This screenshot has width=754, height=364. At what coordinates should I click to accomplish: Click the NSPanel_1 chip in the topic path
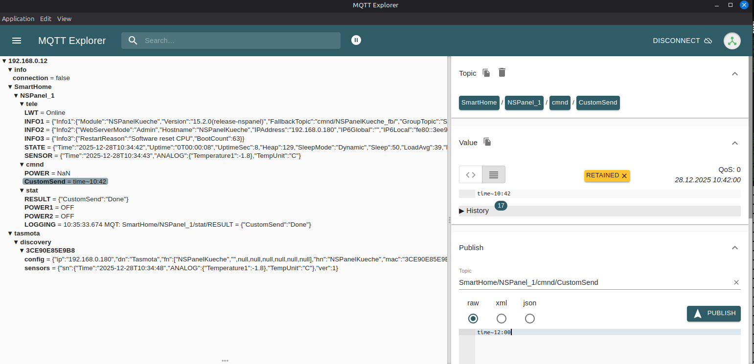click(524, 103)
